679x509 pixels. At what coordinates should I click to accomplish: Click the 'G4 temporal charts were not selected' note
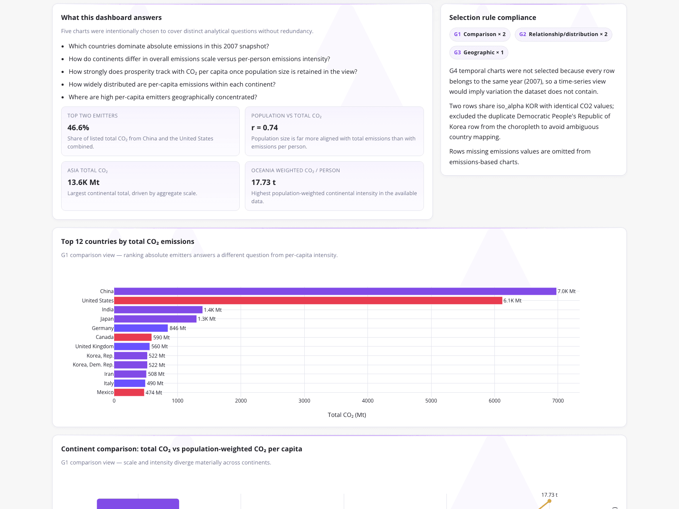[x=533, y=81]
